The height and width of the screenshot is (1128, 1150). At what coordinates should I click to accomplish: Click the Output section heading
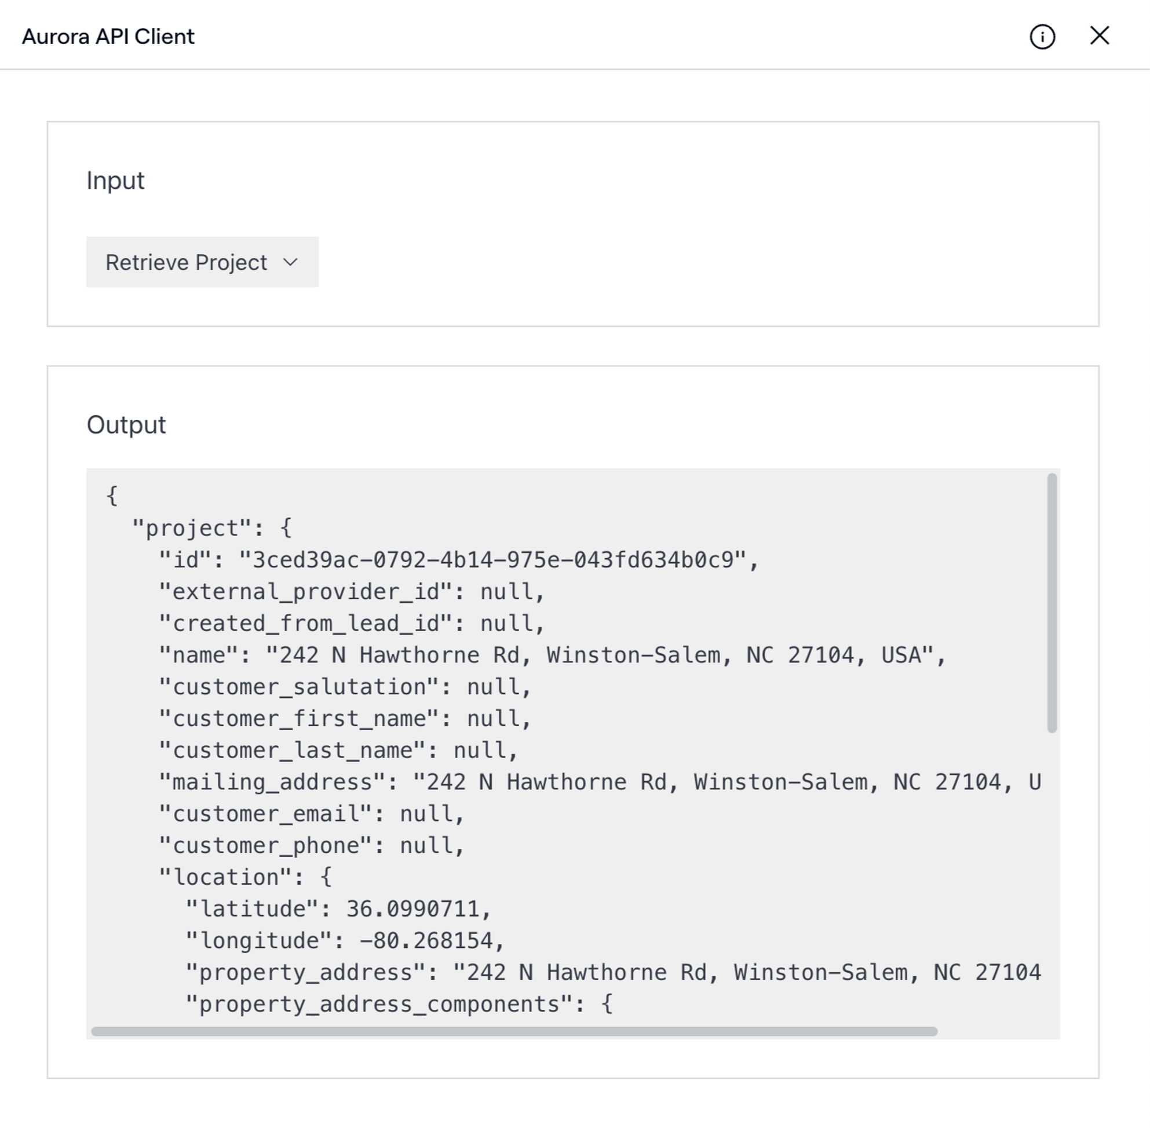click(x=126, y=425)
